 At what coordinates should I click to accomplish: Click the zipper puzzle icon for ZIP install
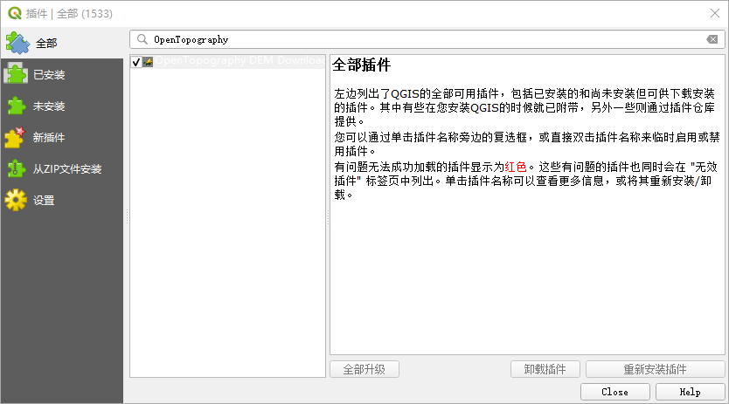(x=16, y=168)
